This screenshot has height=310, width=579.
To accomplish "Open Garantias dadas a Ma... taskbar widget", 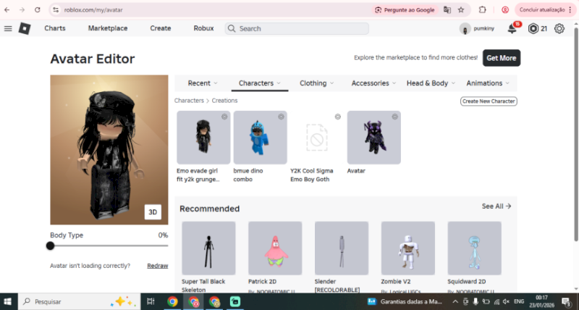I will pyautogui.click(x=405, y=301).
